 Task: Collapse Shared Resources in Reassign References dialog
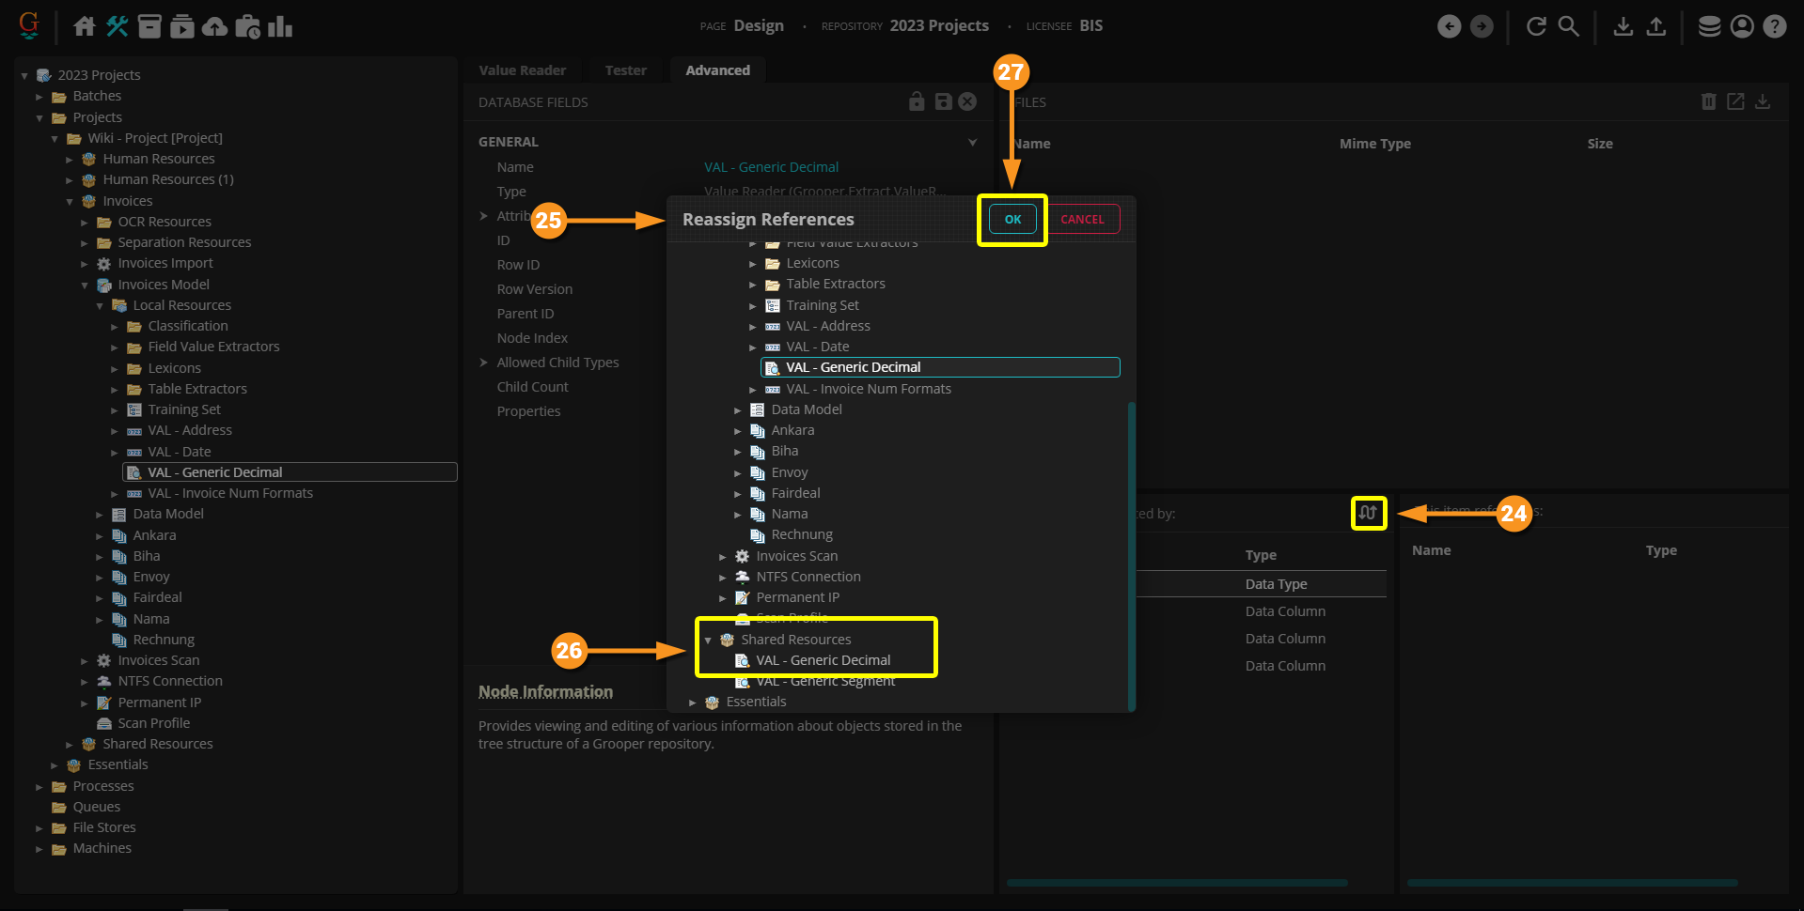tap(708, 641)
